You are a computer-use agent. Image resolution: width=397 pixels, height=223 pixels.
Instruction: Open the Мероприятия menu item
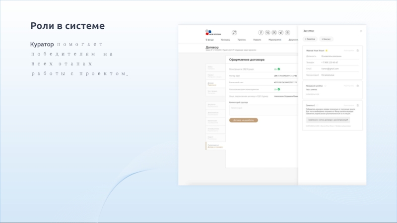click(x=275, y=39)
